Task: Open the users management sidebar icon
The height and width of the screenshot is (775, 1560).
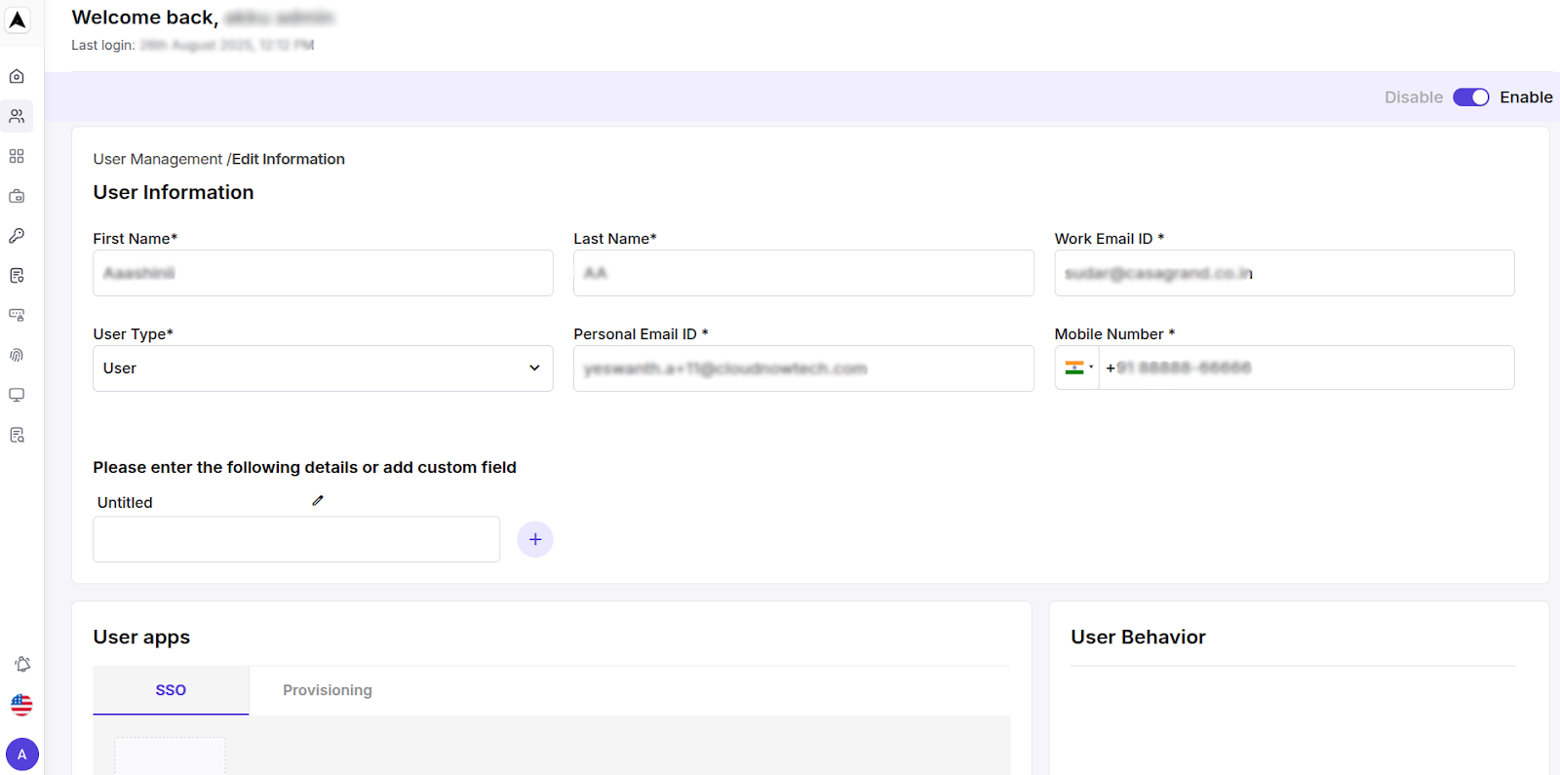Action: (x=17, y=116)
